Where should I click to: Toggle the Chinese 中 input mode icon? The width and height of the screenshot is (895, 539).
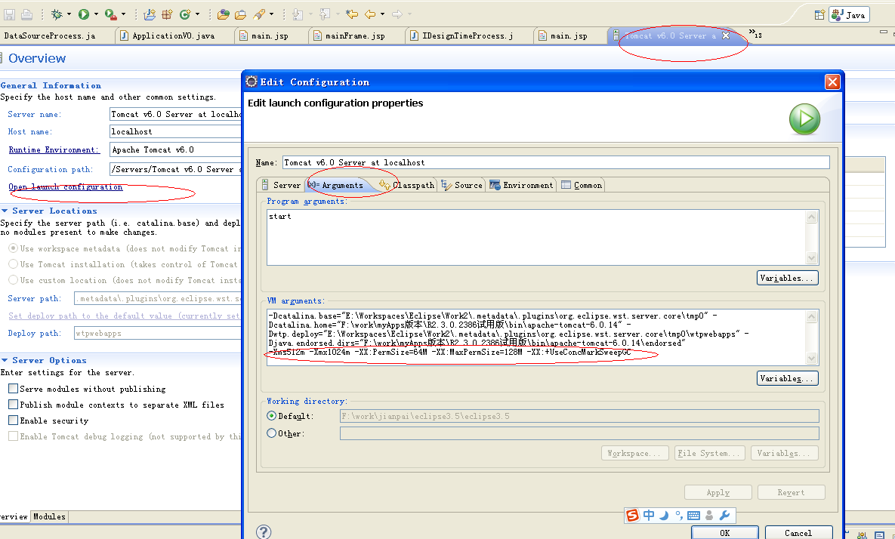coord(649,516)
